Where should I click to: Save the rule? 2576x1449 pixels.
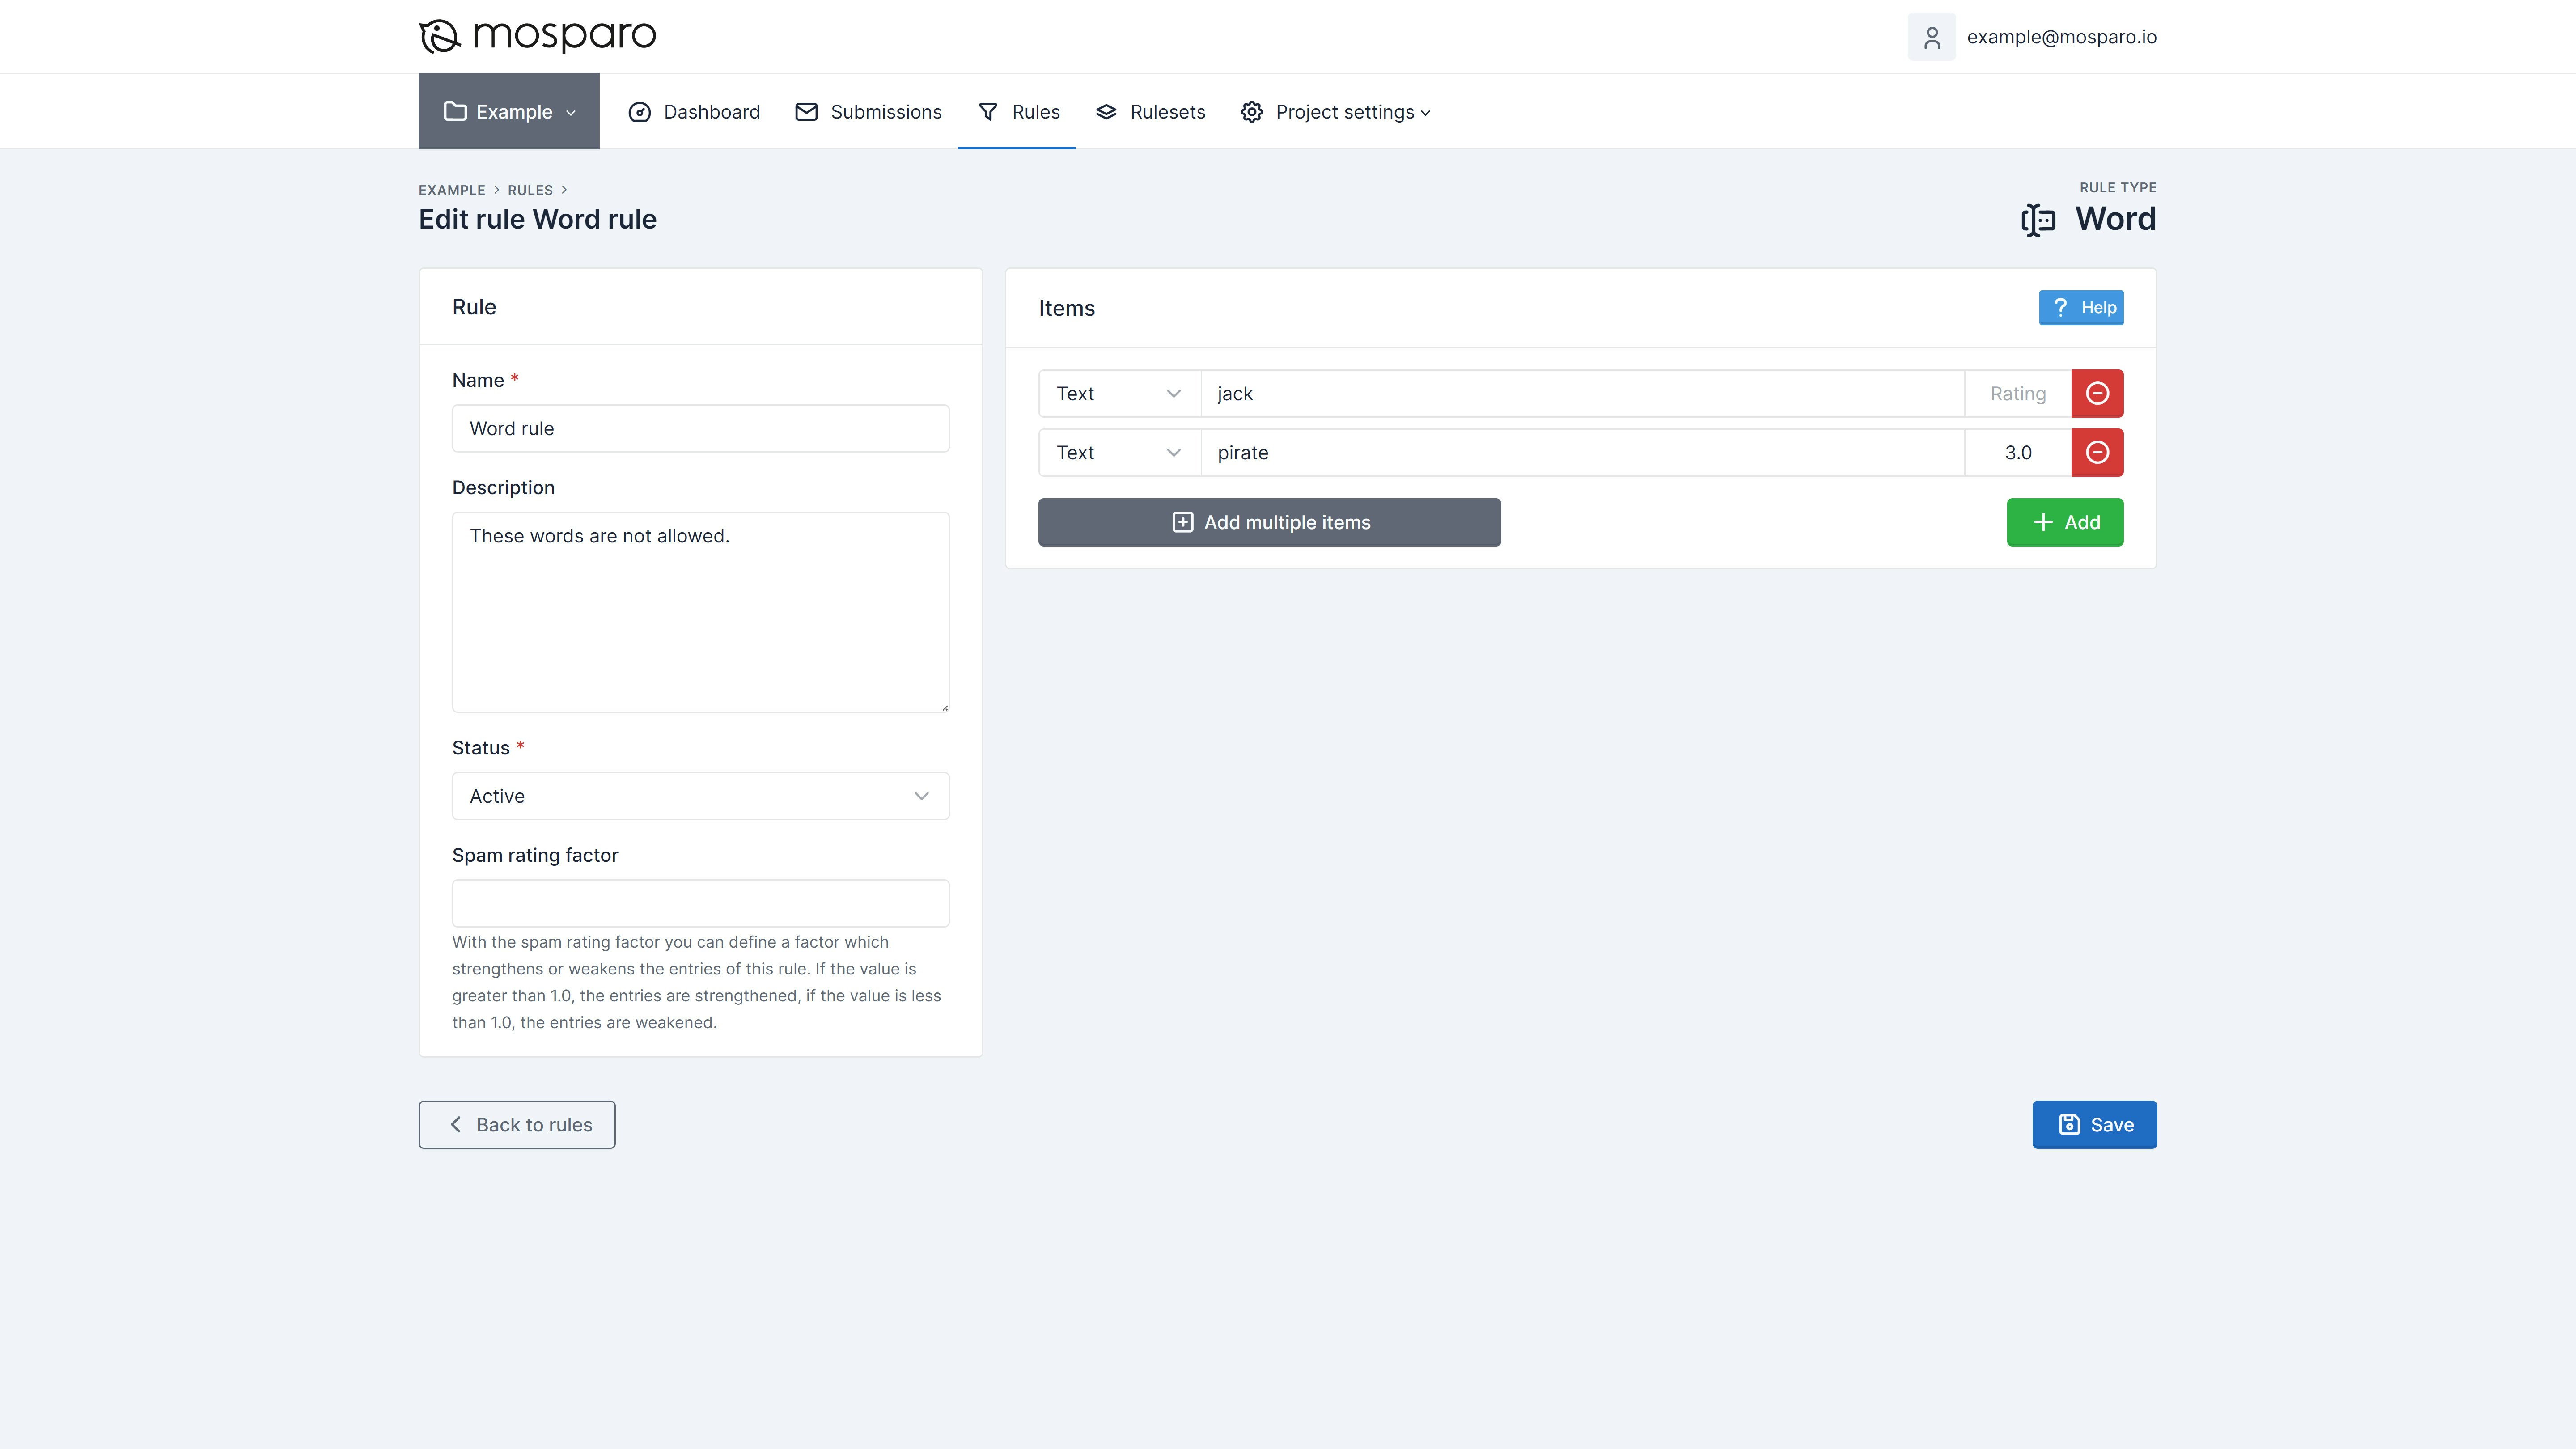2094,1125
